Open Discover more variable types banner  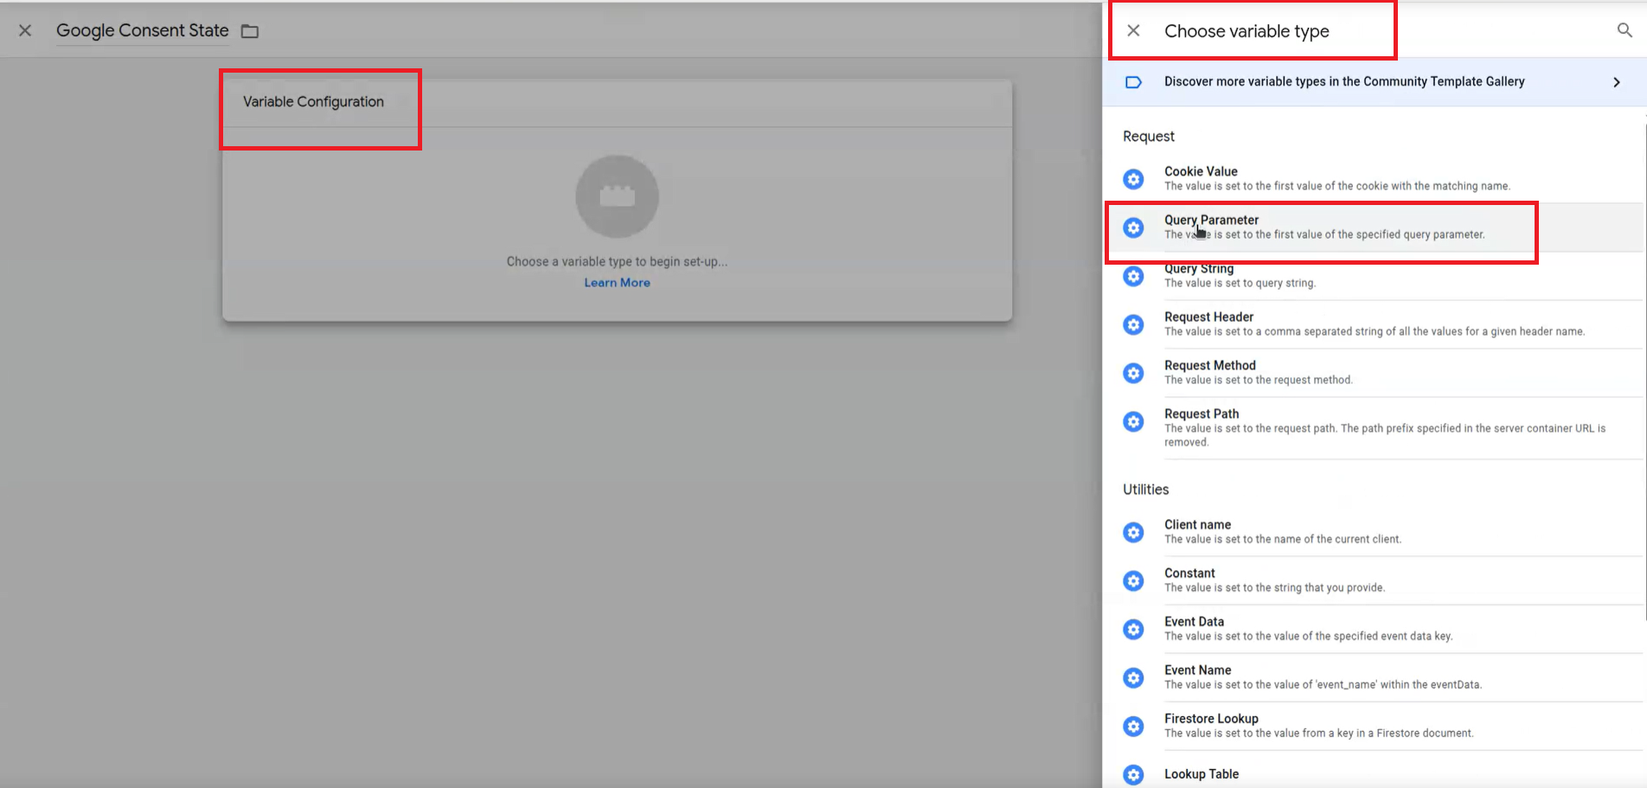pos(1375,82)
